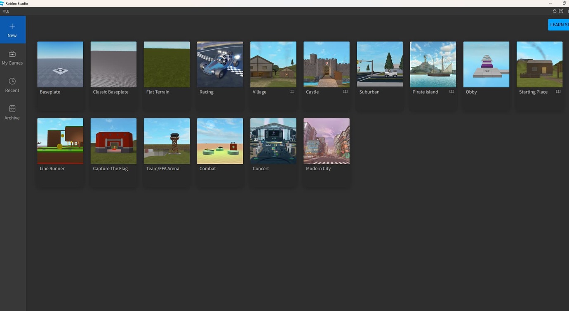Click the book icon on Starting Place
The height and width of the screenshot is (311, 569).
pyautogui.click(x=558, y=92)
